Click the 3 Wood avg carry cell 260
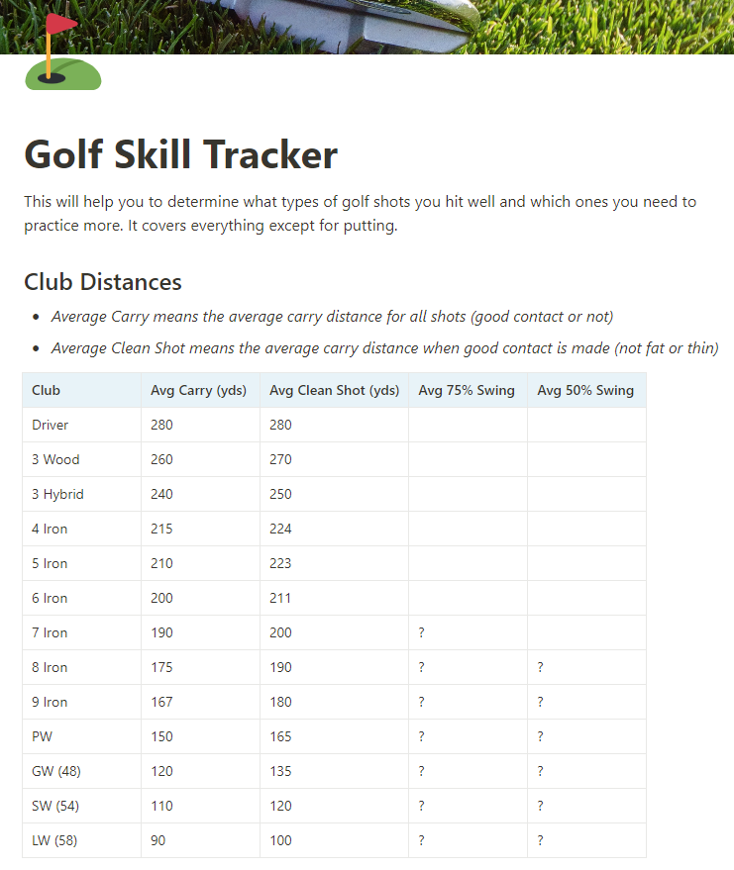 coord(200,459)
